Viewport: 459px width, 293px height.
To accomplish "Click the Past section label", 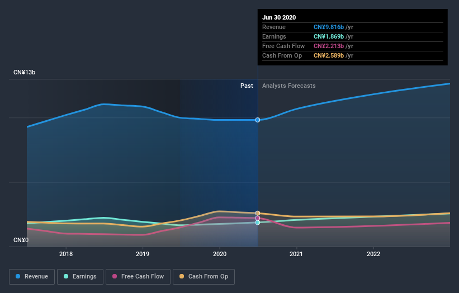I will (x=247, y=86).
